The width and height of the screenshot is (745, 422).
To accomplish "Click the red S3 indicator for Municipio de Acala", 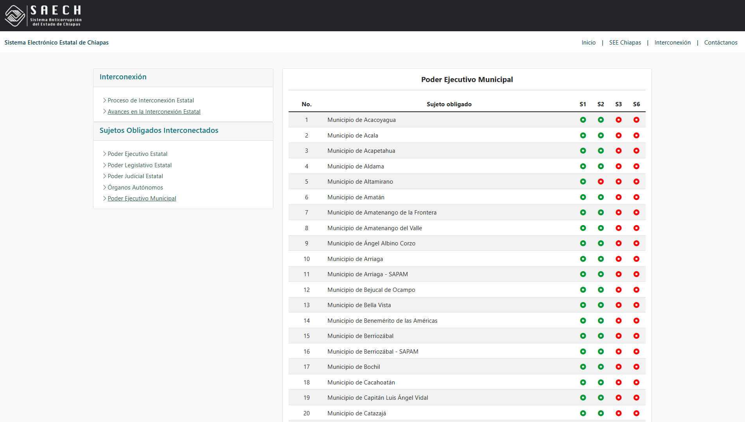I will point(618,136).
